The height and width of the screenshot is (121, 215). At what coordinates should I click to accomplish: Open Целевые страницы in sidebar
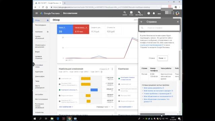39,57
